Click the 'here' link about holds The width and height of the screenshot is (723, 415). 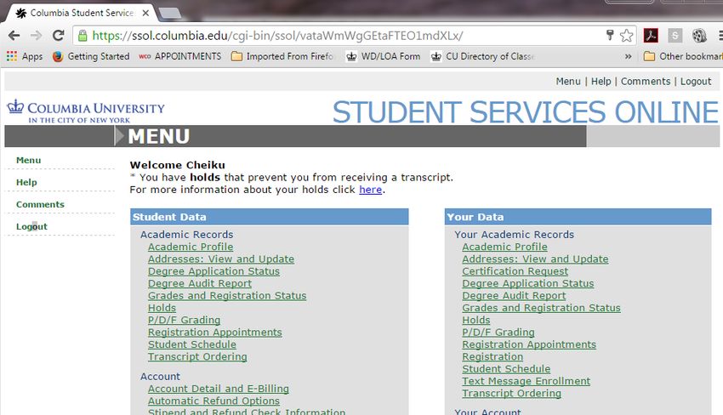click(x=370, y=190)
